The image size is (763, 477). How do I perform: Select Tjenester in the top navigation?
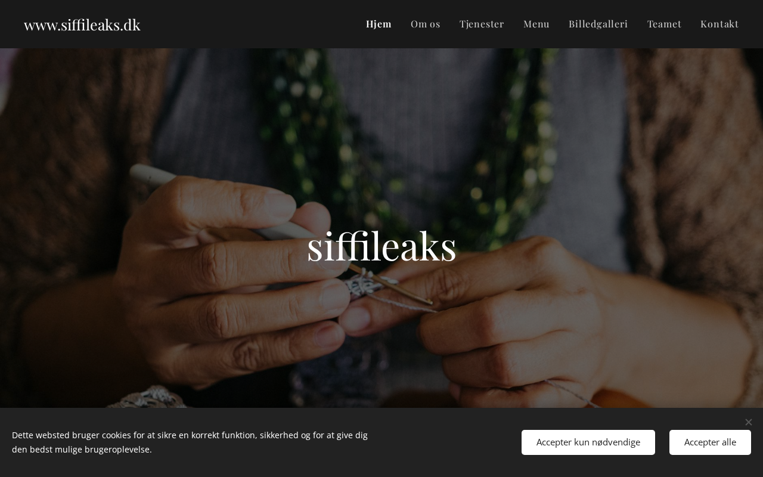[482, 24]
